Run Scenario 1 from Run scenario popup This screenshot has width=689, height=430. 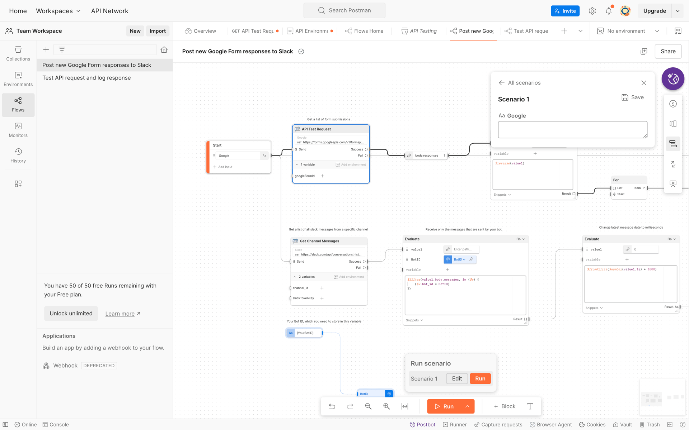click(480, 379)
